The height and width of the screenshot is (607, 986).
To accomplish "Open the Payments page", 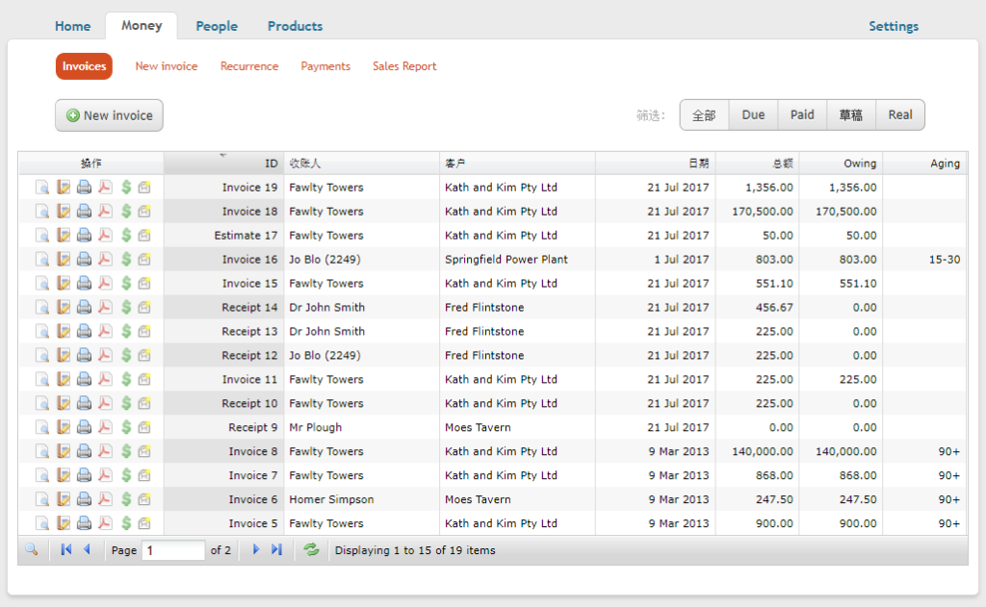I will pos(325,66).
